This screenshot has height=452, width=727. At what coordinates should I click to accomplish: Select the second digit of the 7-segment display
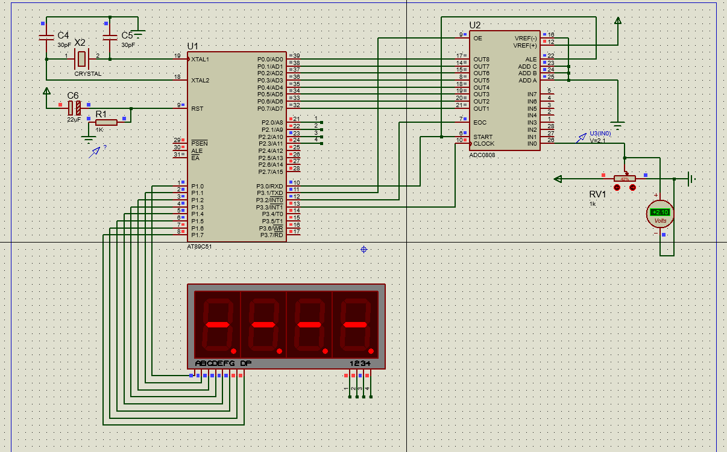(x=263, y=324)
